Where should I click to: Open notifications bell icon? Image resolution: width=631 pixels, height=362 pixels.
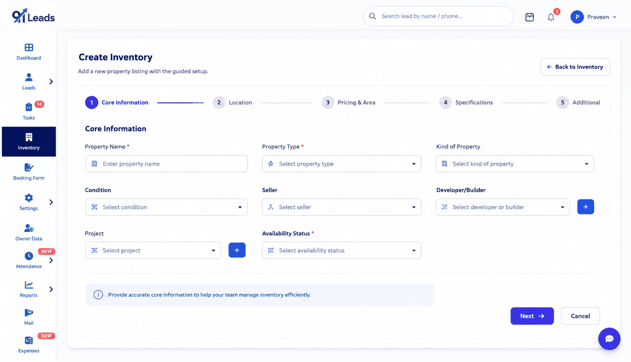551,17
